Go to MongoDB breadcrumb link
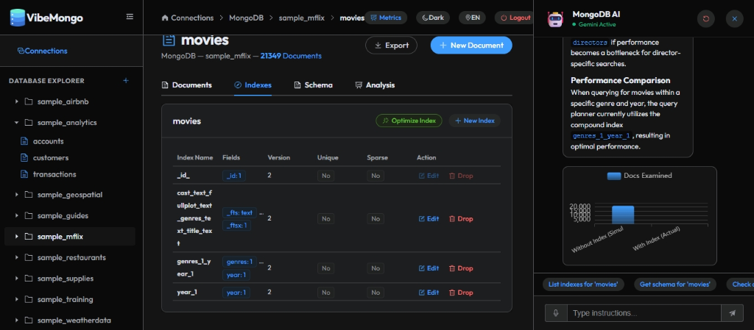This screenshot has width=754, height=330. coord(244,18)
